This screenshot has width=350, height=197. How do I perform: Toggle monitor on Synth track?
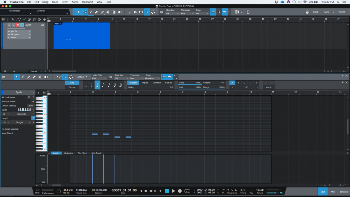coord(22,25)
